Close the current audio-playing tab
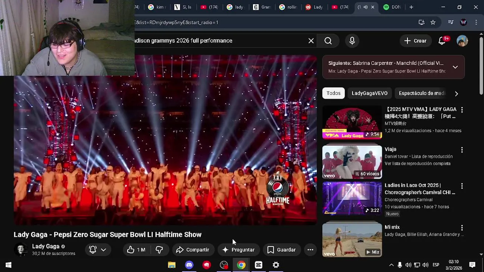Screen dimensions: 484x272 [372, 7]
